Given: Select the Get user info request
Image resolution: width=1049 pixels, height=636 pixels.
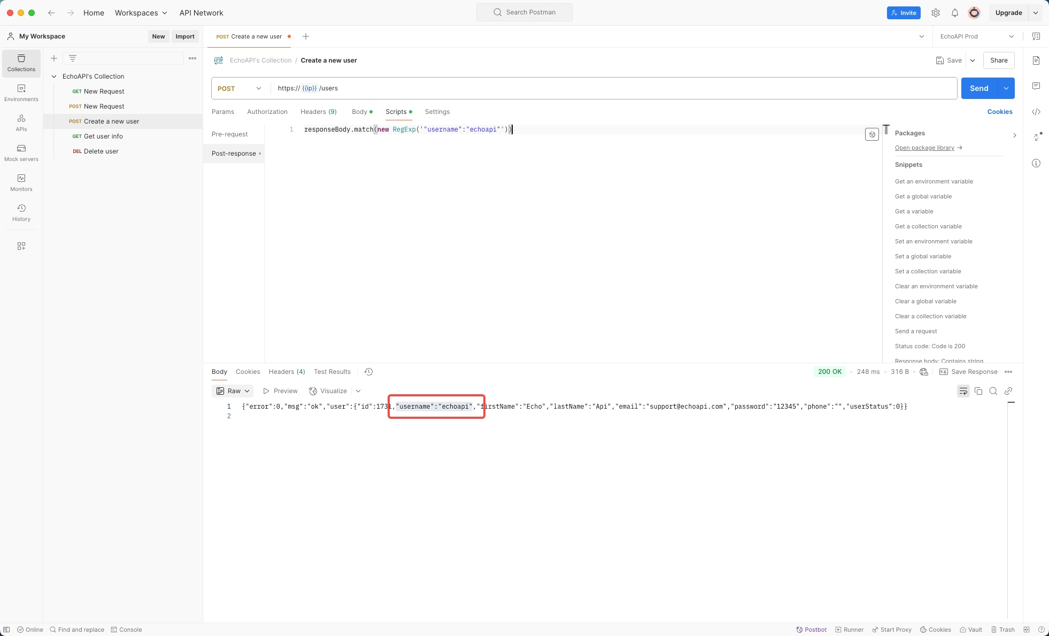Looking at the screenshot, I should 123,136.
